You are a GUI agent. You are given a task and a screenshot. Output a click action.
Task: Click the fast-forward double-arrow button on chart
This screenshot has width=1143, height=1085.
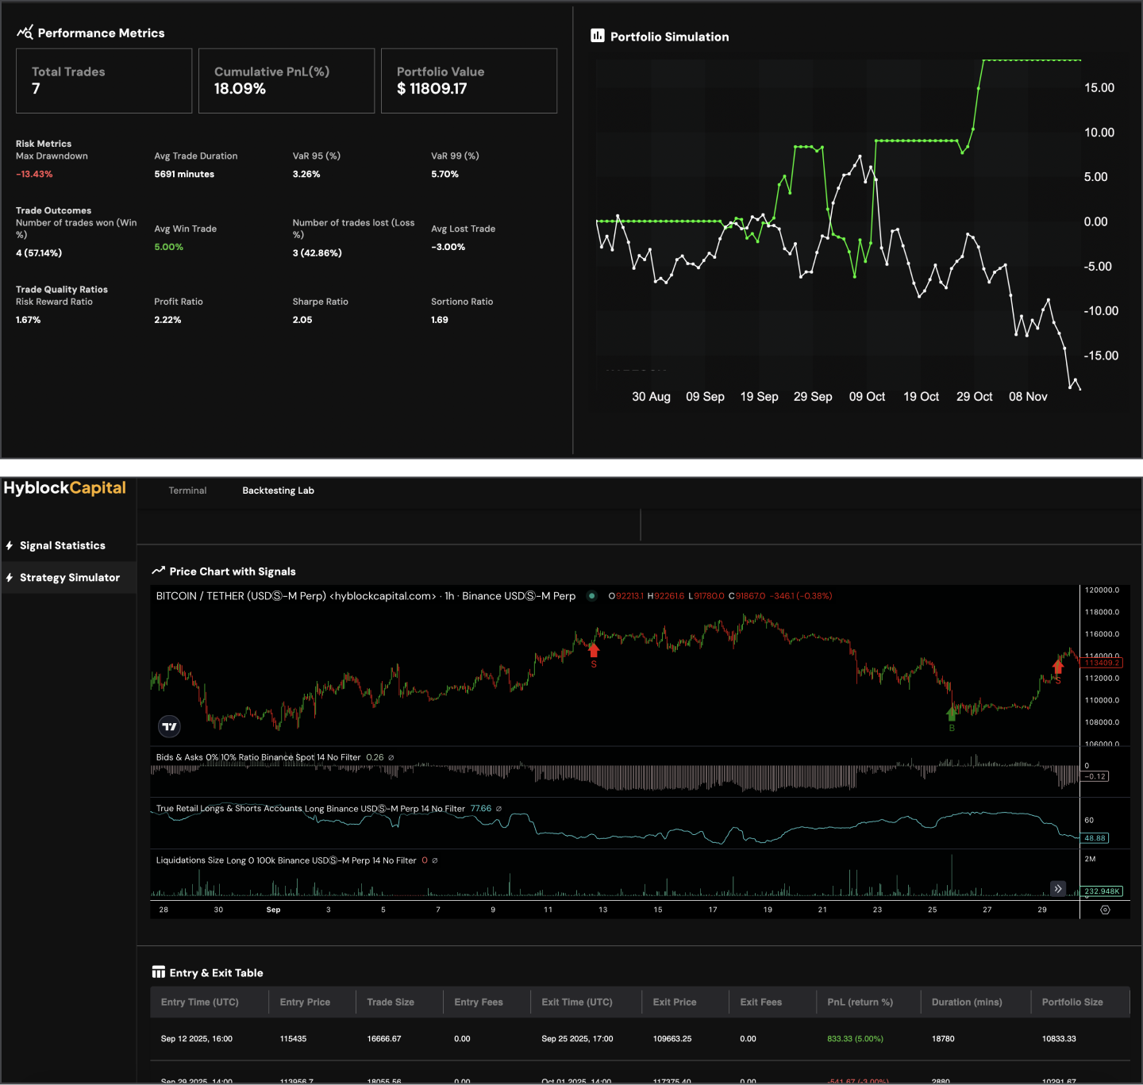(1058, 888)
